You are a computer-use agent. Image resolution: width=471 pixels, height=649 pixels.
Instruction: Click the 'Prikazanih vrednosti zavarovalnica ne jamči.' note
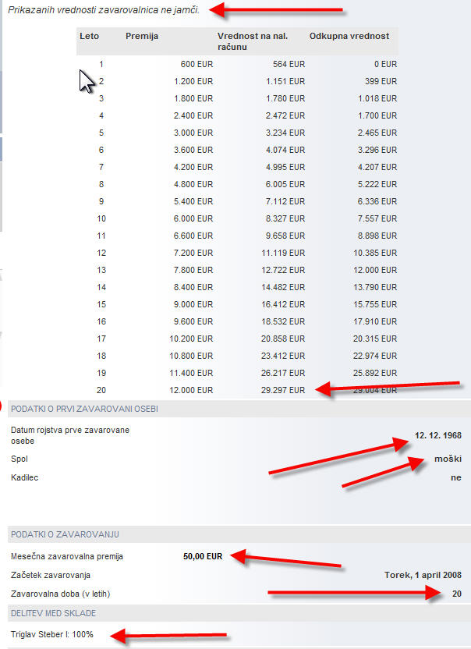click(104, 10)
